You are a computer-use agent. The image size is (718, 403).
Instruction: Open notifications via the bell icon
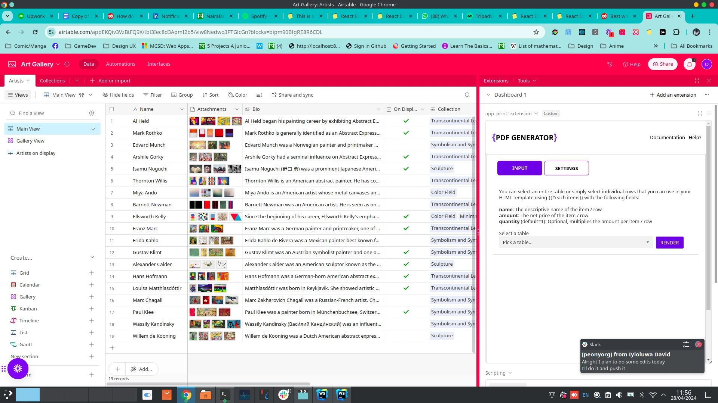pos(689,64)
